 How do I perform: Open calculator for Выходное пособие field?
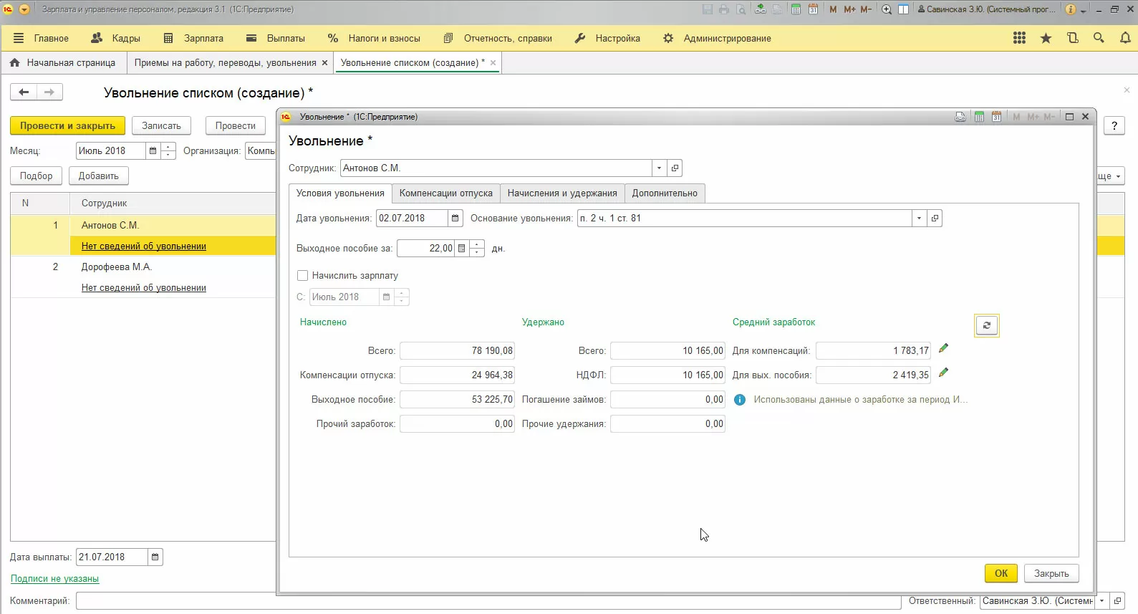[462, 249]
